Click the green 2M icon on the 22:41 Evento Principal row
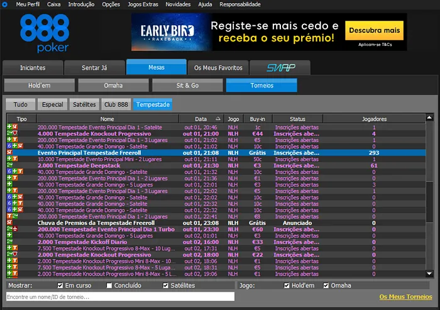Viewport: 440px width, 310px height. pos(15,216)
